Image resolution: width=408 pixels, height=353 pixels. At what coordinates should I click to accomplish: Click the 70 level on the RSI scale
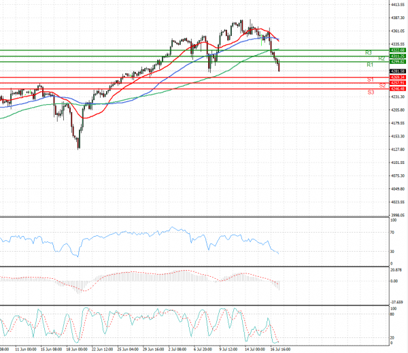point(392,233)
